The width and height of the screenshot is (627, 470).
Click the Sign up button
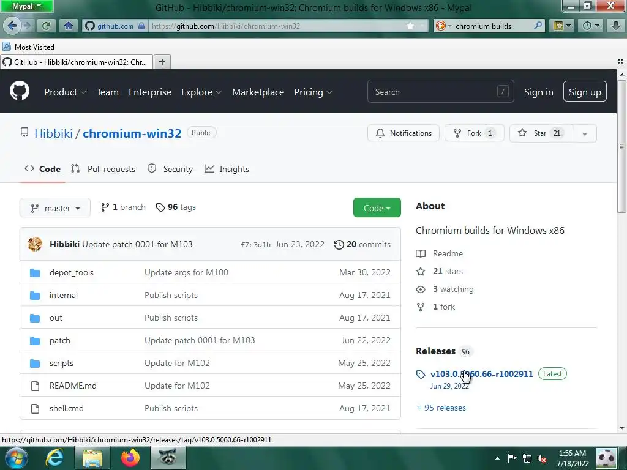click(x=585, y=92)
